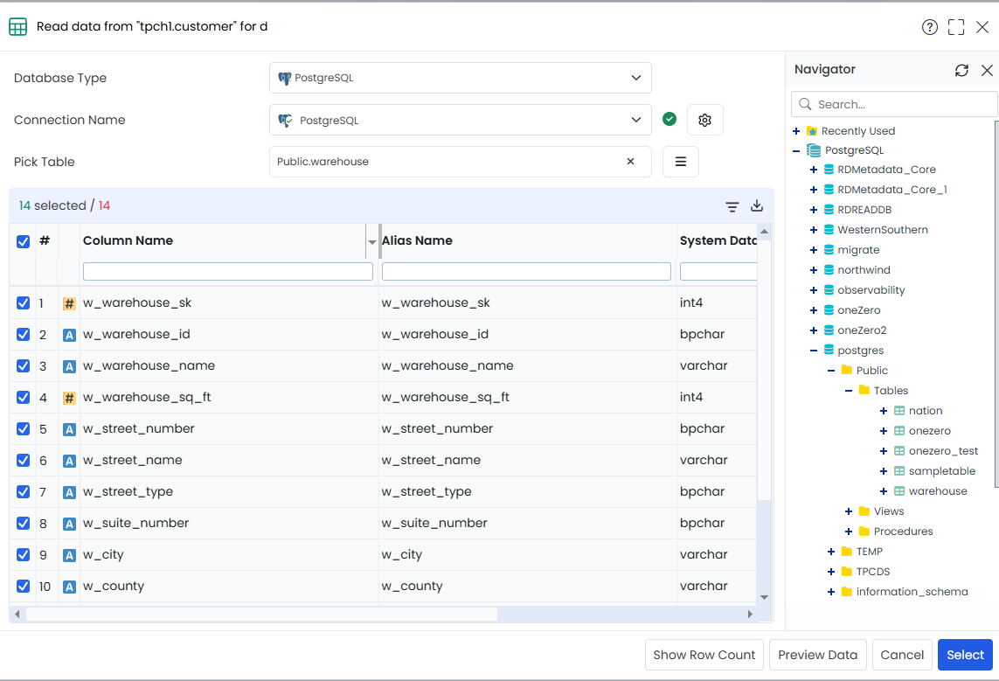Viewport: 999px width, 681px height.
Task: Click the connection settings gear icon
Action: (704, 120)
